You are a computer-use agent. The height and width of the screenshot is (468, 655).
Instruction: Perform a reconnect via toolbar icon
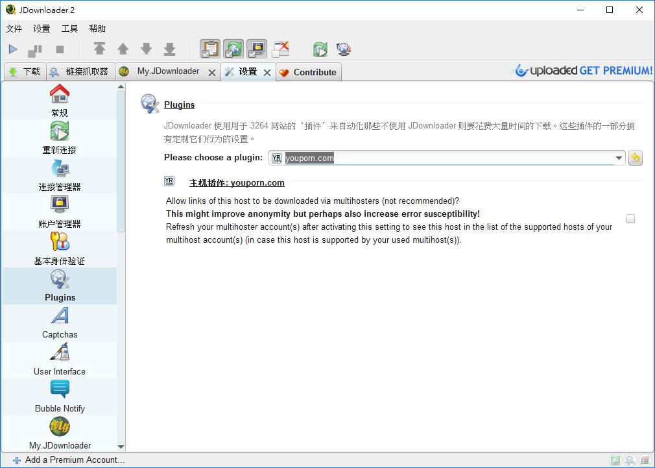[320, 49]
